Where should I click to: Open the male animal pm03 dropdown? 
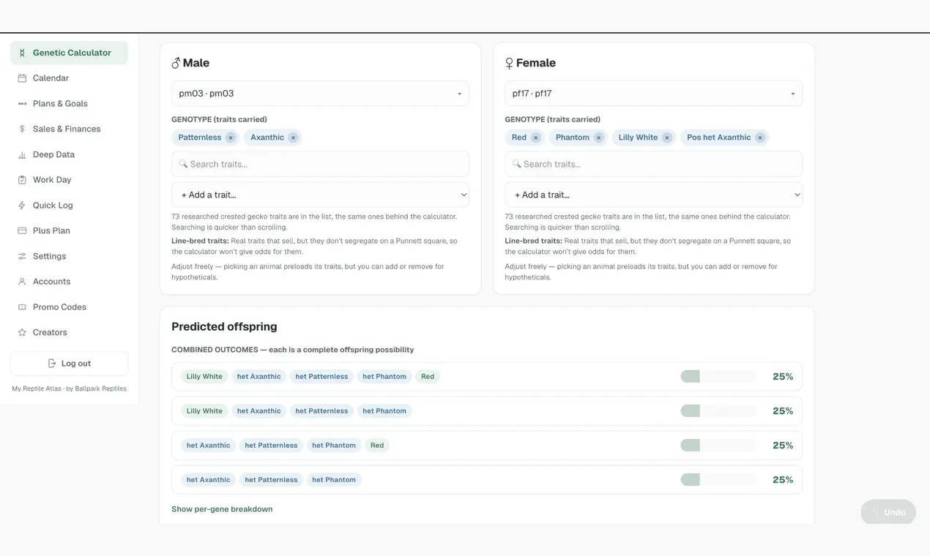[320, 94]
